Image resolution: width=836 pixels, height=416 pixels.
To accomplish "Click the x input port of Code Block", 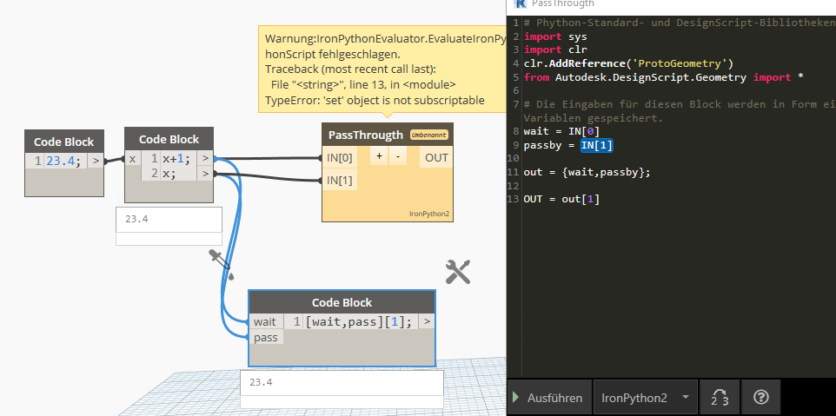I will 132,158.
